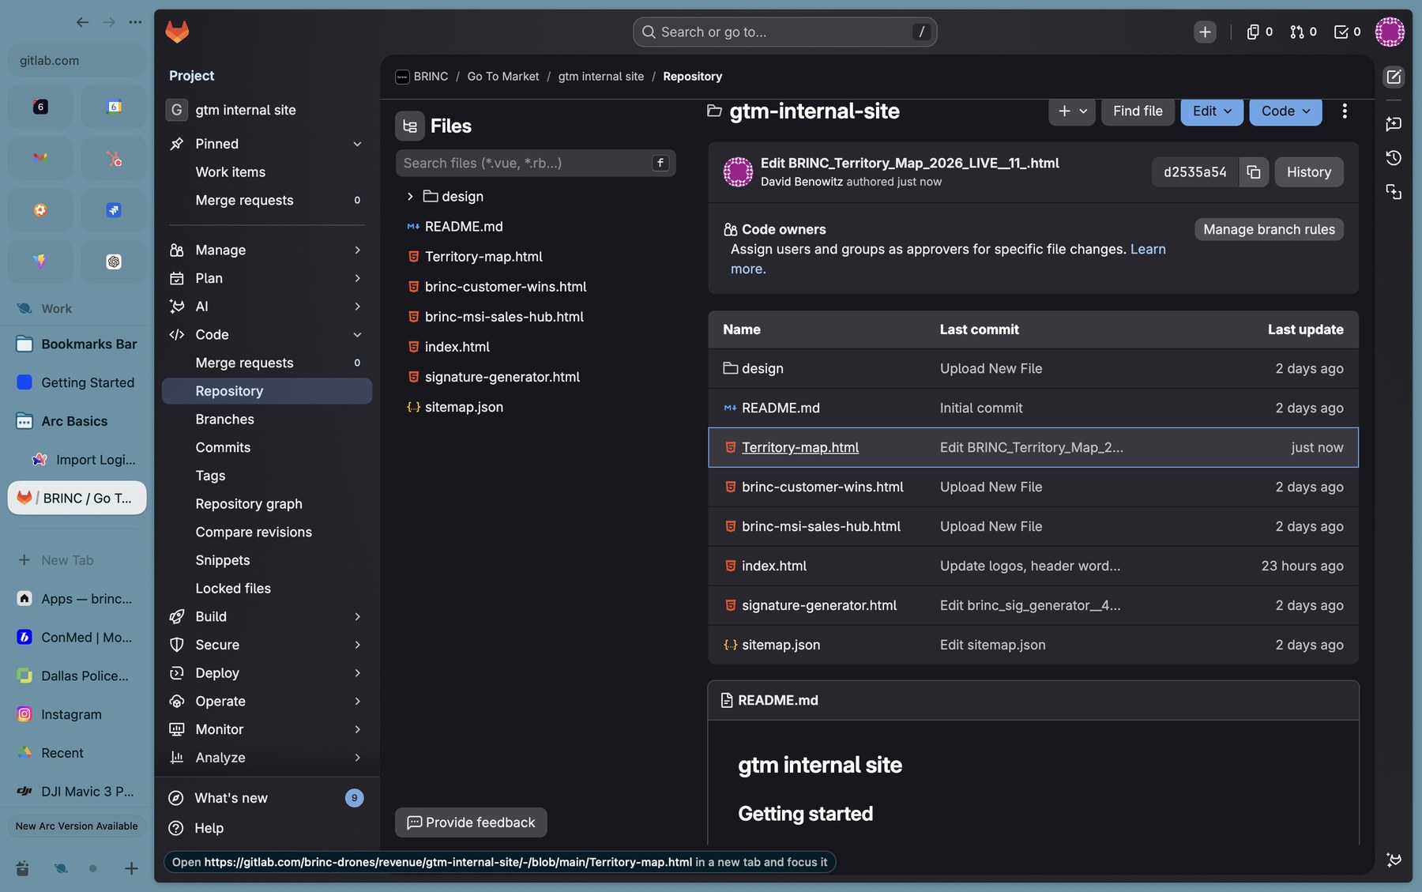Open the Apps — brinc... tab
The image size is (1422, 892).
77,599
